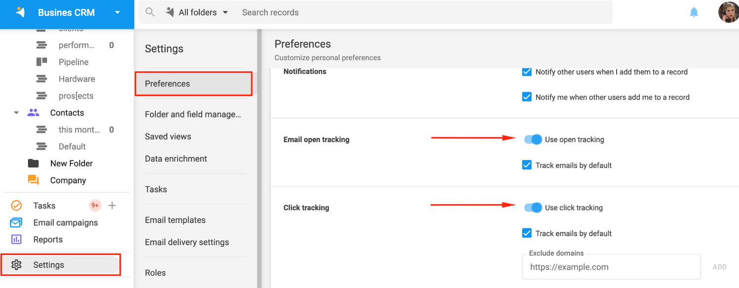This screenshot has height=288, width=739.
Task: Turn off Use click tracking switch
Action: [x=533, y=207]
